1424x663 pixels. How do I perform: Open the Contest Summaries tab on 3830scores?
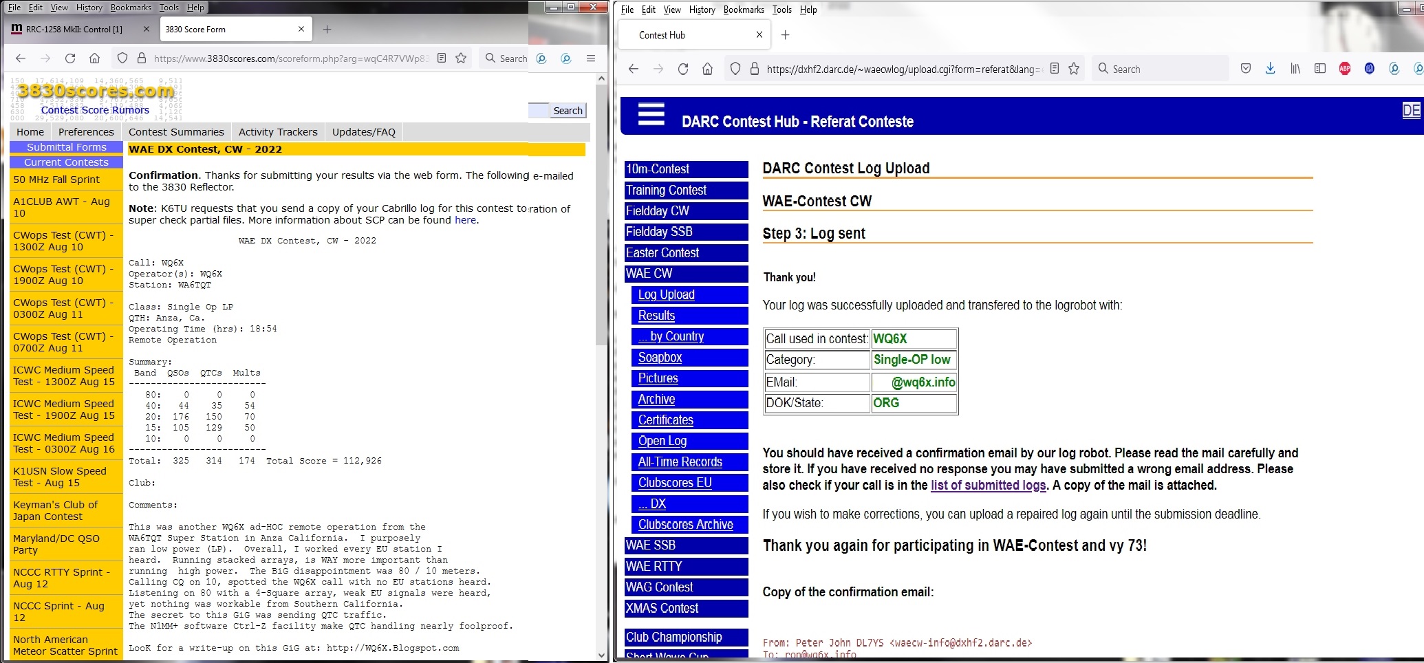[176, 132]
